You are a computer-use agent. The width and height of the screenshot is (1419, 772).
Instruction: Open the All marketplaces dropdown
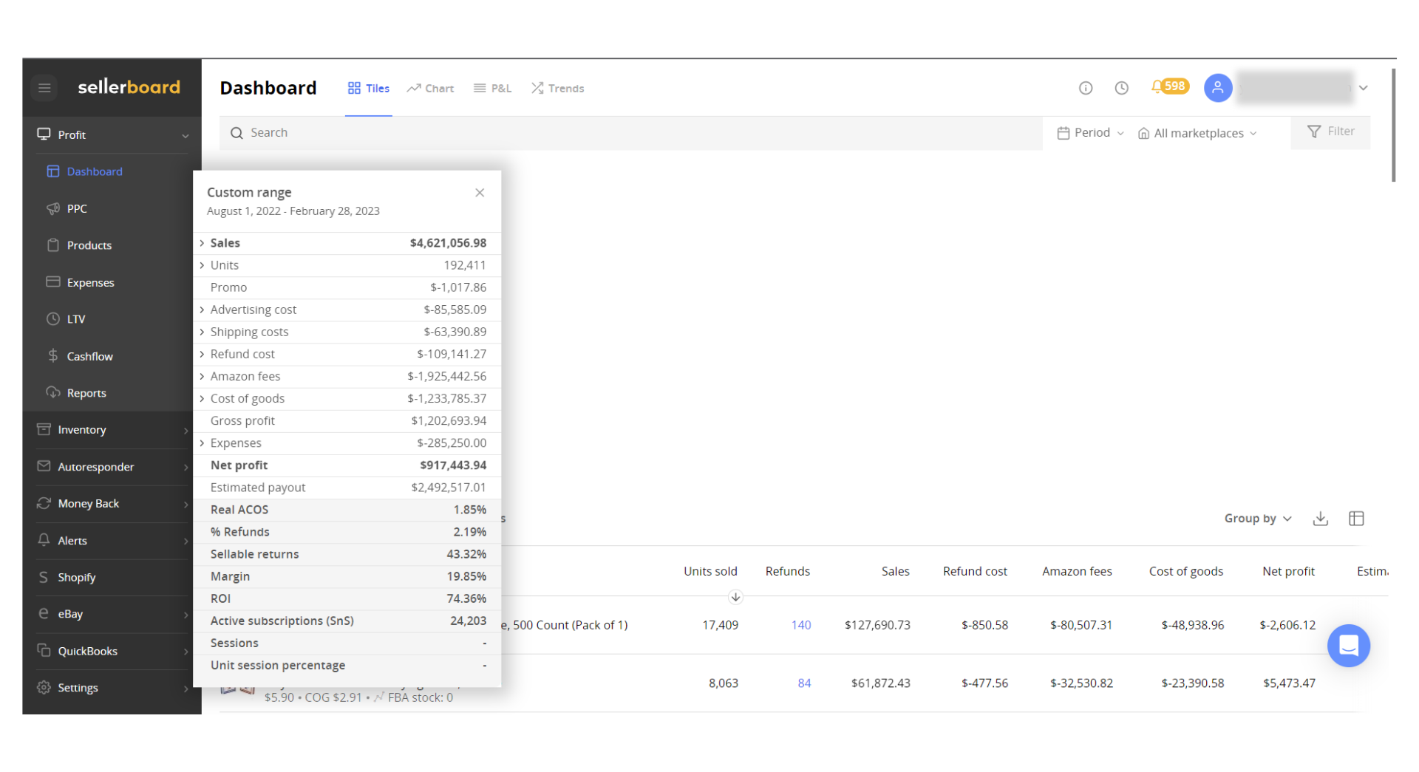[x=1197, y=133]
